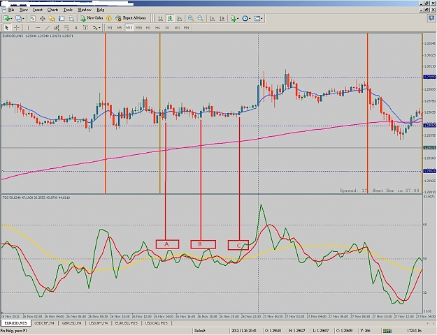
Task: Open the Templates icon
Action: click(x=257, y=18)
